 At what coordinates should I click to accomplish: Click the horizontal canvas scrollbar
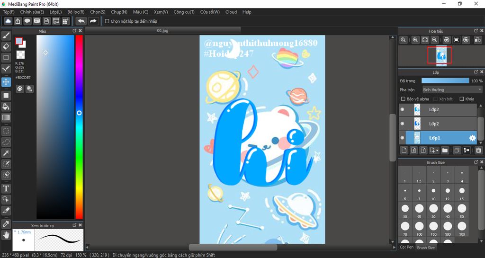click(x=233, y=247)
